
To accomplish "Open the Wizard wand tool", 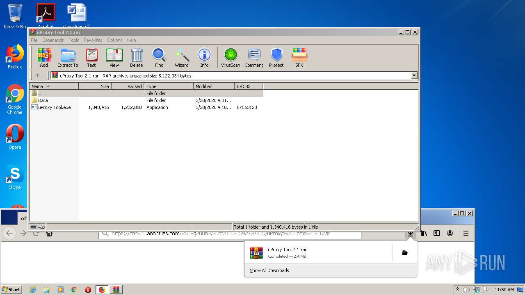I will point(182,58).
